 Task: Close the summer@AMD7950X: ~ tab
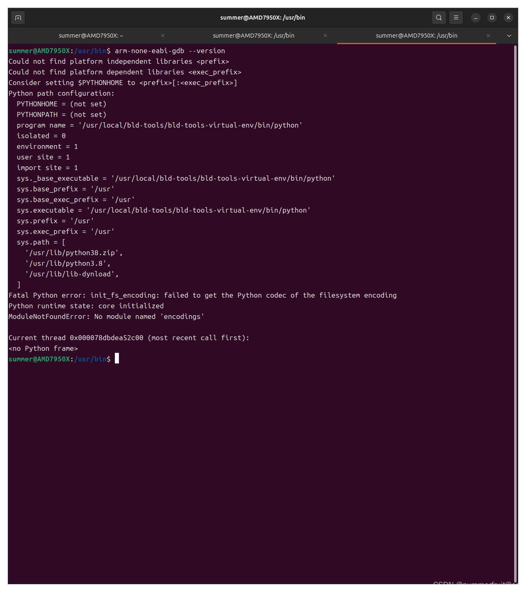point(162,36)
